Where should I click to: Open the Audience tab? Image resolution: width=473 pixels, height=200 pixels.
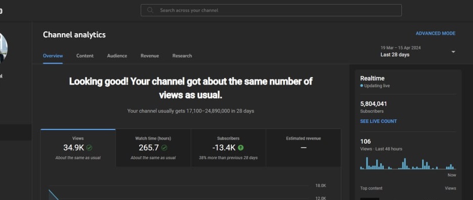pos(117,56)
